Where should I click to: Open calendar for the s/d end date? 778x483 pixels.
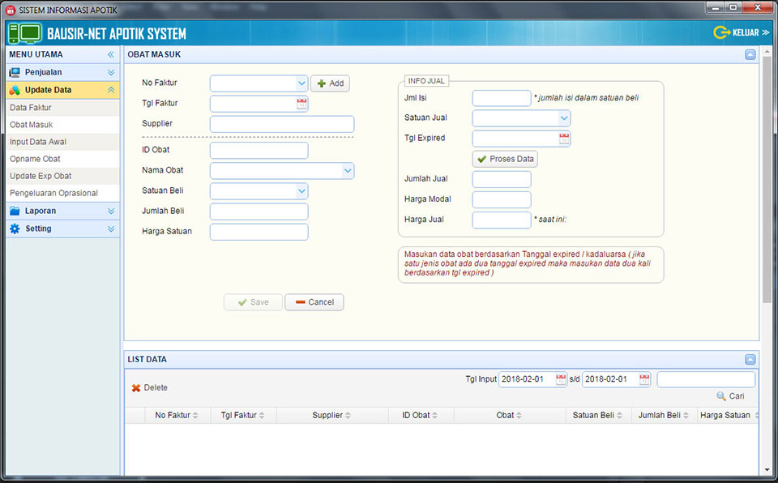pos(644,379)
